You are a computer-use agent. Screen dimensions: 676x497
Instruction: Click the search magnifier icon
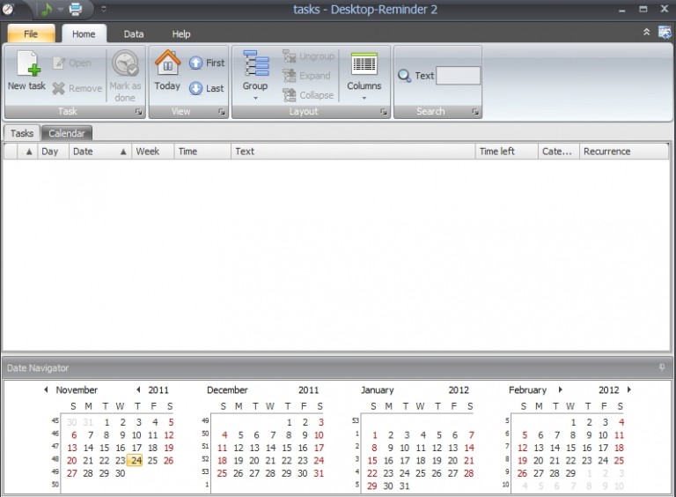[x=404, y=76]
